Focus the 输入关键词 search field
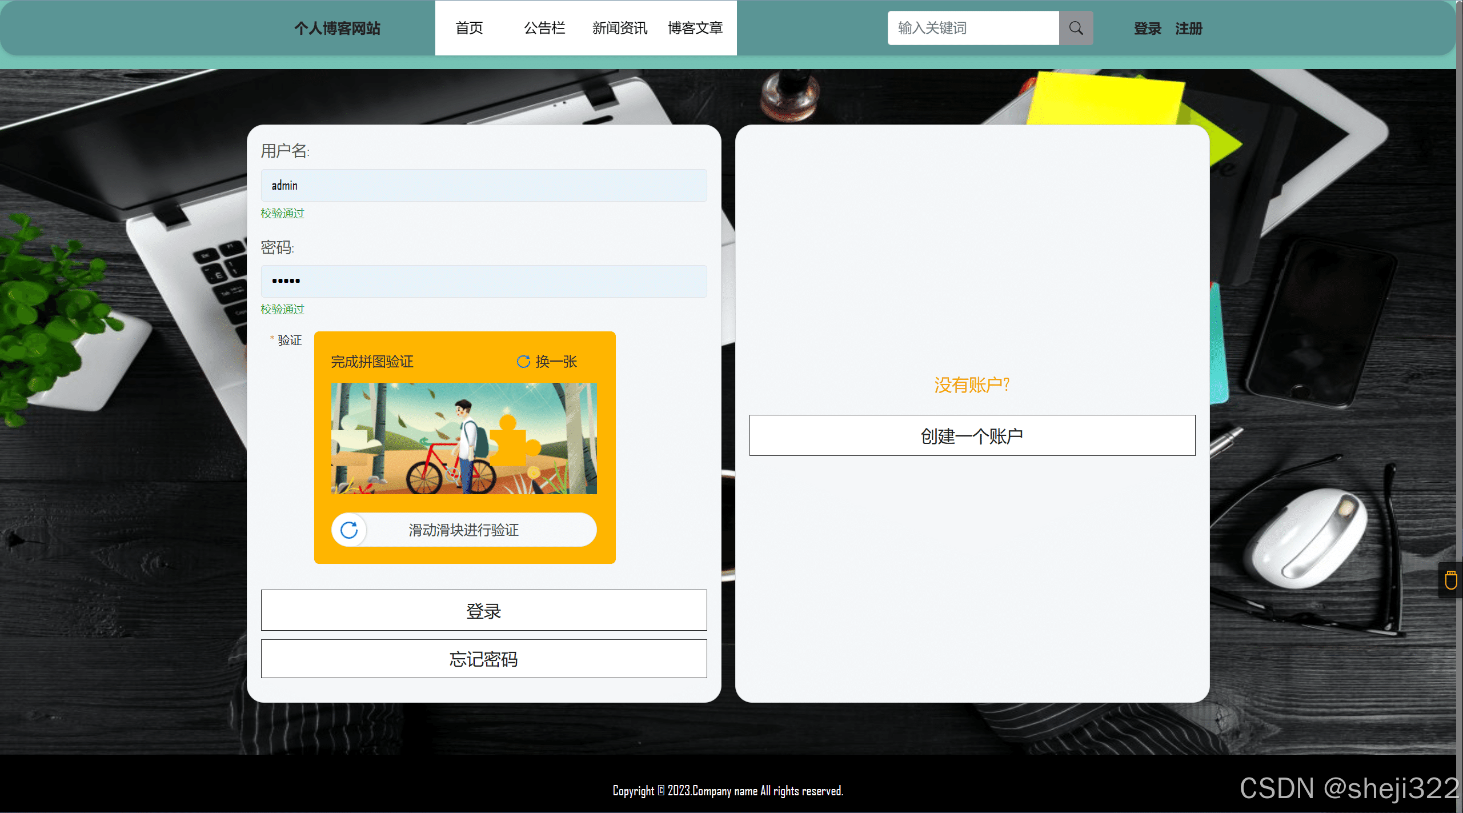Screen dimensions: 1463x813 click(973, 28)
